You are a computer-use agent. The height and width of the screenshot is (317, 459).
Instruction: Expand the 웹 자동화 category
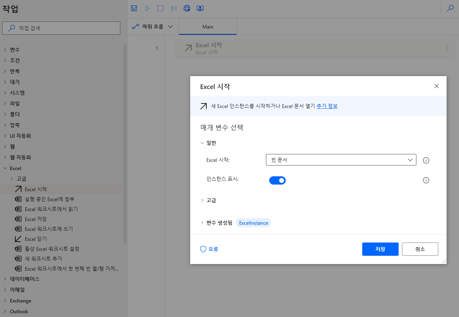click(x=5, y=157)
